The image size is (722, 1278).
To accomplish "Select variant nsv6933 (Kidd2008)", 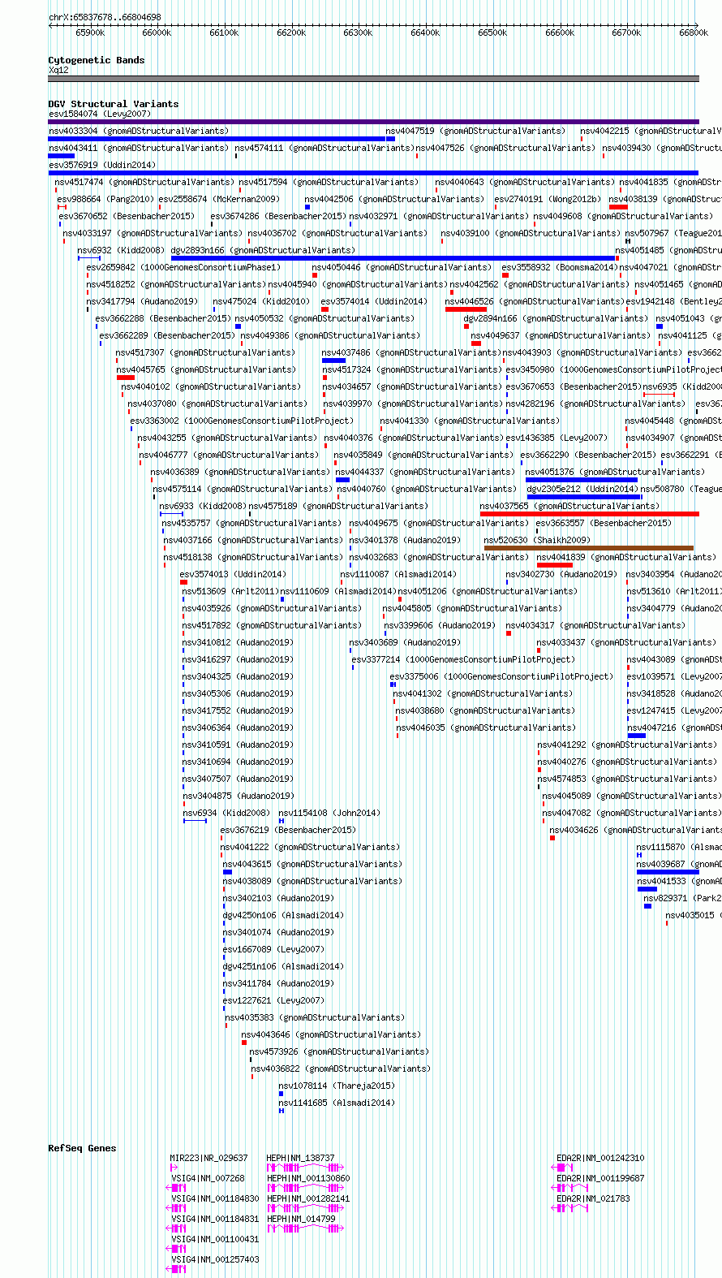I will click(x=203, y=506).
